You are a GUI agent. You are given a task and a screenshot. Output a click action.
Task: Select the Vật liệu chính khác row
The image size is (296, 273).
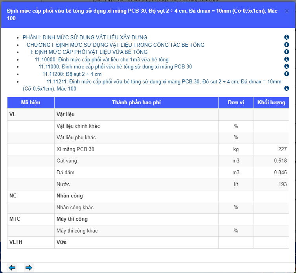148,126
